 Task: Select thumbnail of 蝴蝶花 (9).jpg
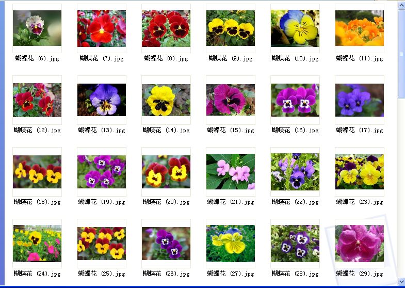pos(231,28)
